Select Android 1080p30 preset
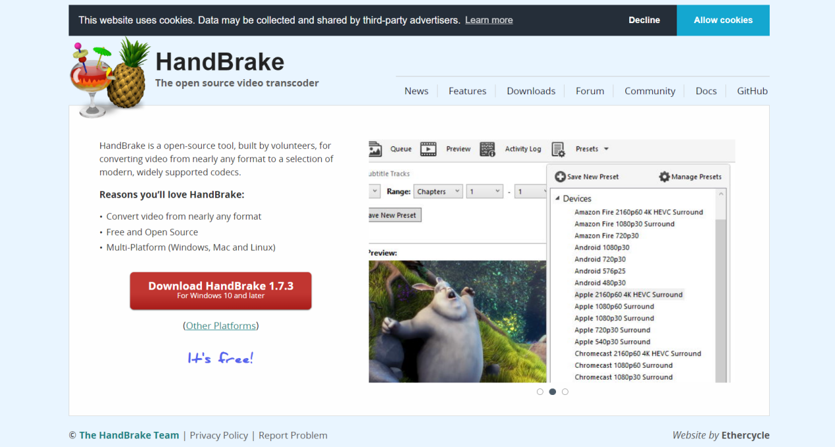This screenshot has height=447, width=835. tap(602, 248)
